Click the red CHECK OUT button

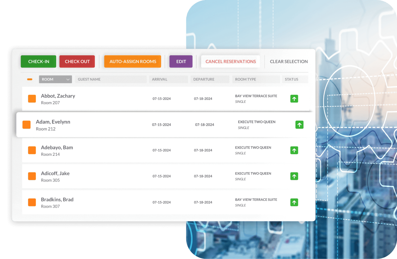pos(77,61)
